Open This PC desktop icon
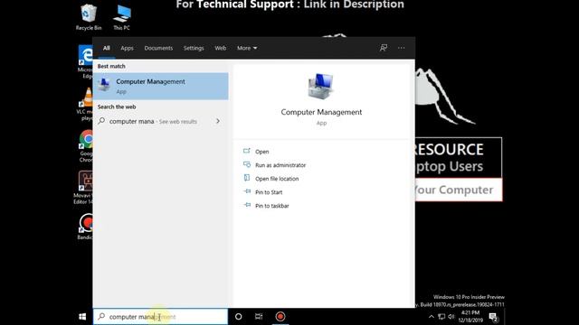This screenshot has height=325, width=579. click(121, 16)
